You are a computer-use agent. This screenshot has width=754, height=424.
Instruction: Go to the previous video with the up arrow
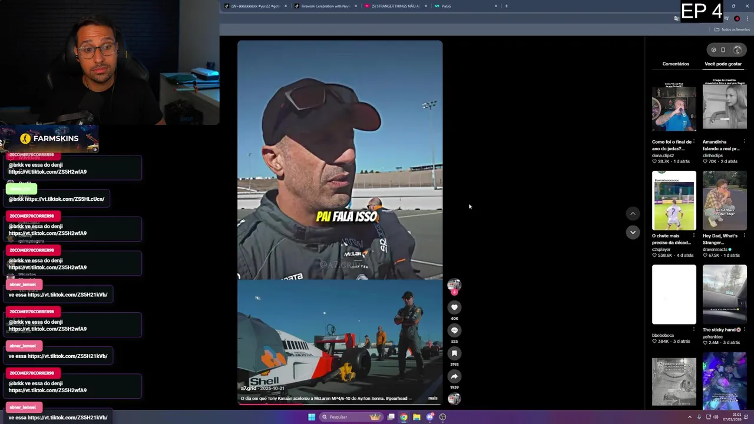tap(633, 214)
